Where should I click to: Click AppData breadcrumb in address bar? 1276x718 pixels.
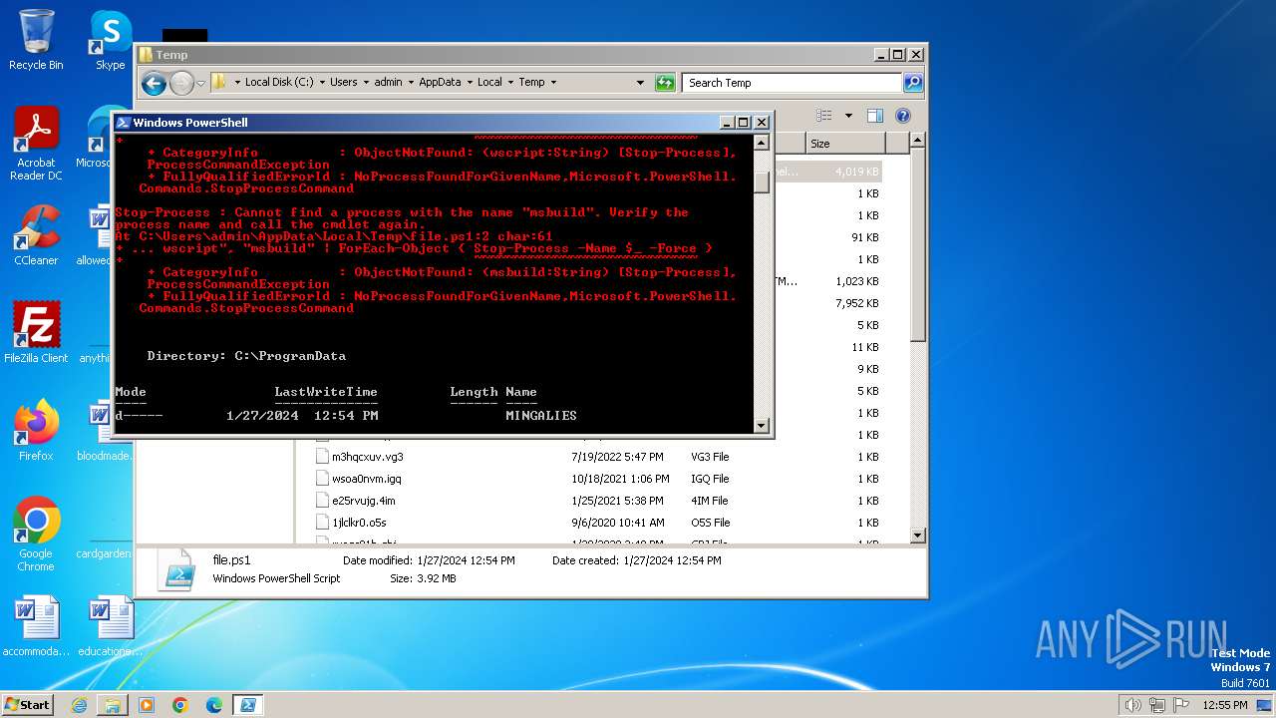440,83
